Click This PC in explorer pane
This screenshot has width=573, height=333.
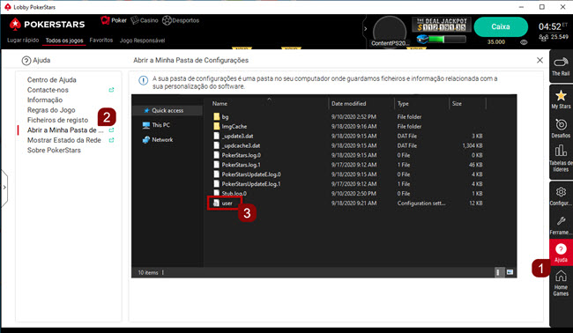156,125
